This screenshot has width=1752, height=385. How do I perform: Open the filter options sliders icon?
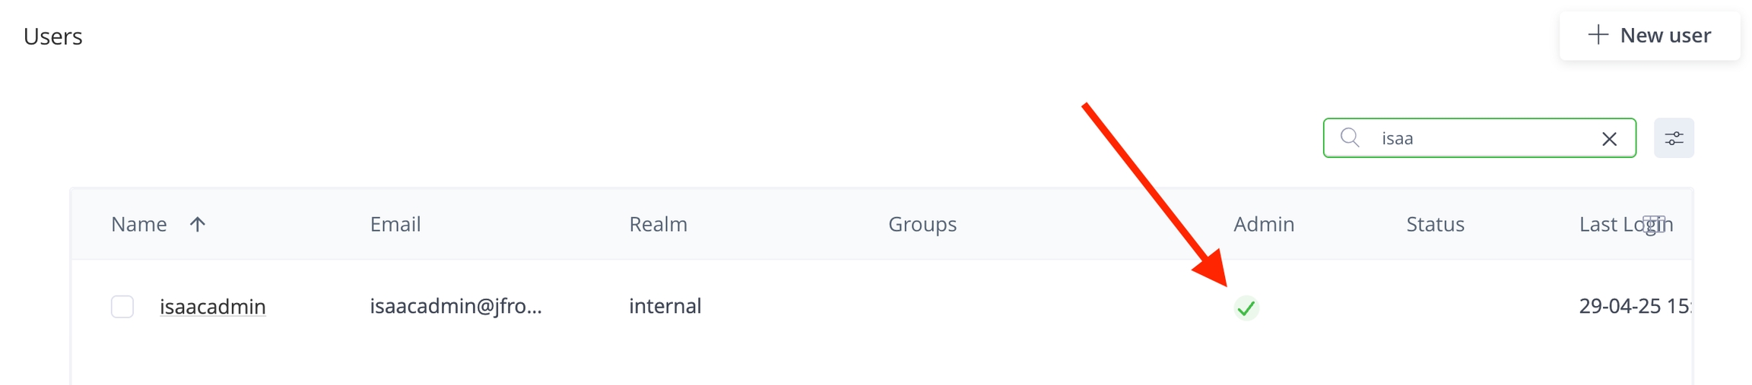click(x=1674, y=138)
